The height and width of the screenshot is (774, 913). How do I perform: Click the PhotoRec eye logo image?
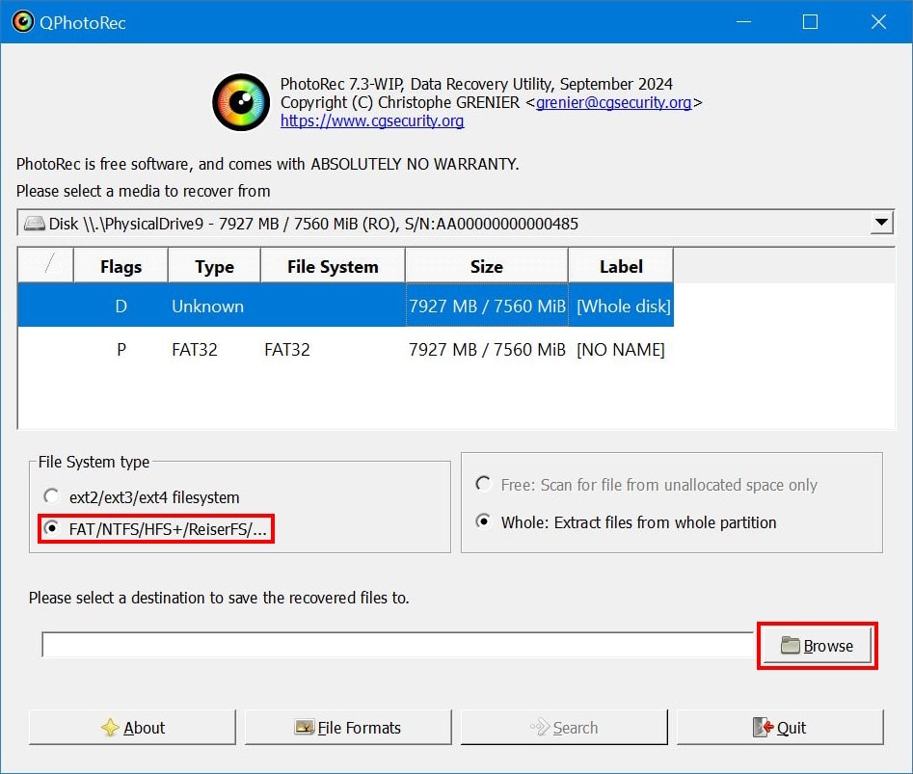coord(240,102)
